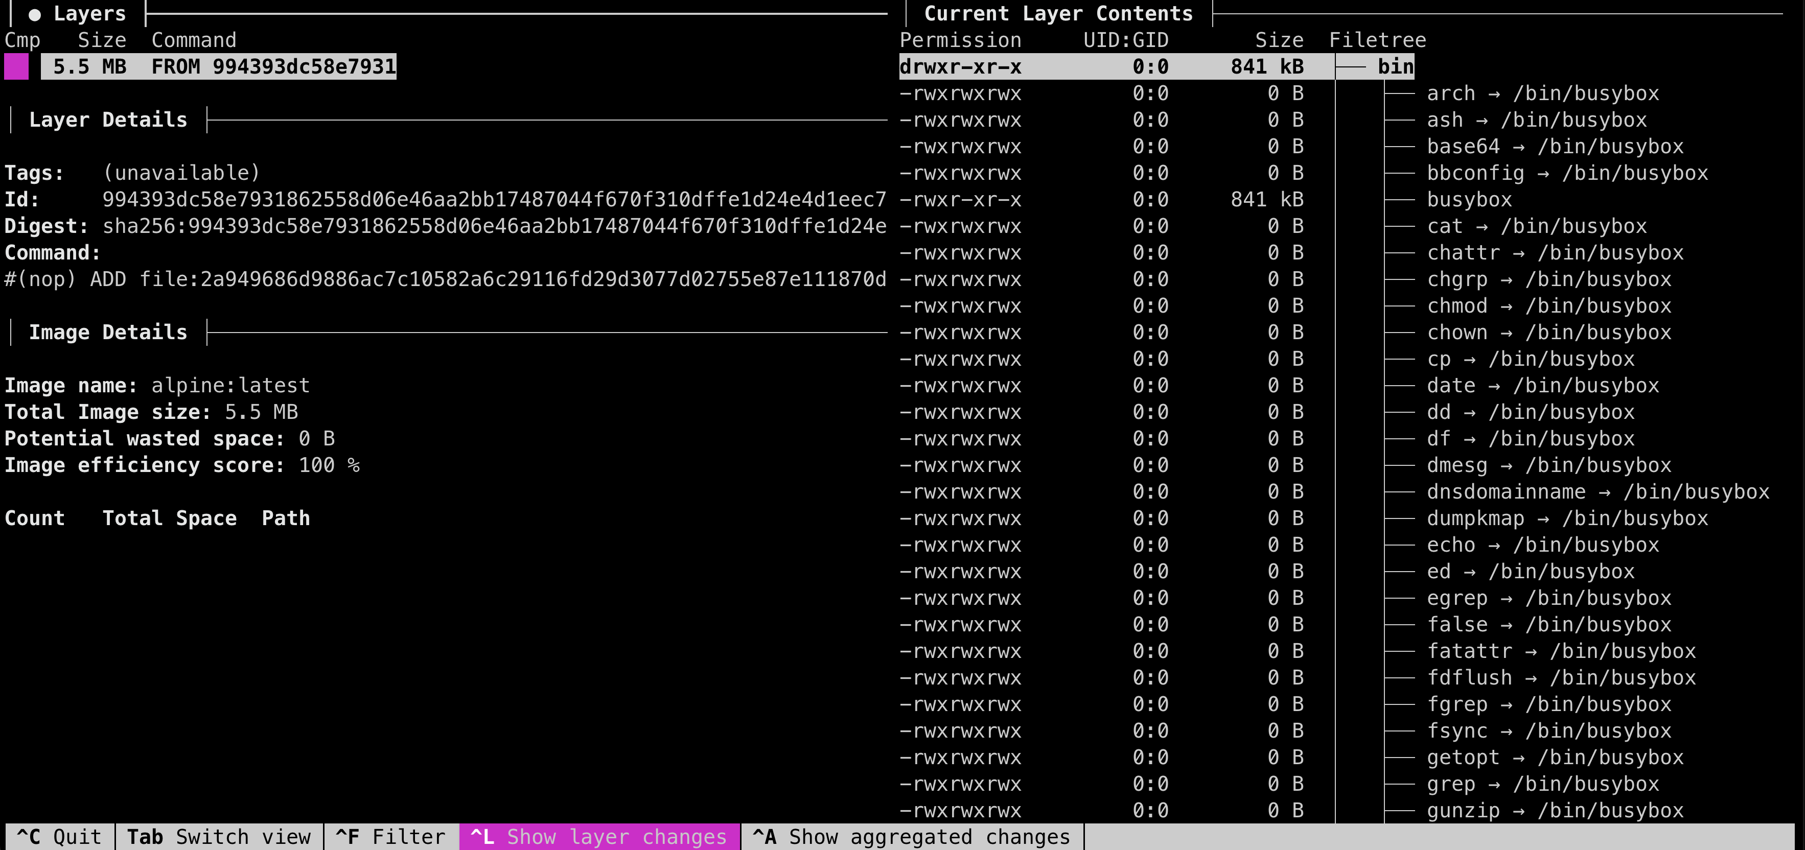
Task: Select the chown → /bin/busybox entry
Action: pyautogui.click(x=1549, y=333)
